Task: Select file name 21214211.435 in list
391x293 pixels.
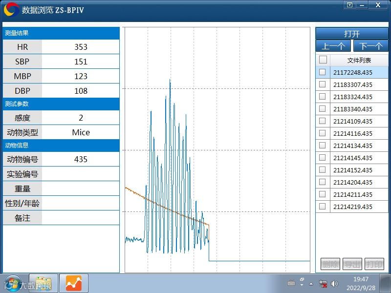Action: 352,194
